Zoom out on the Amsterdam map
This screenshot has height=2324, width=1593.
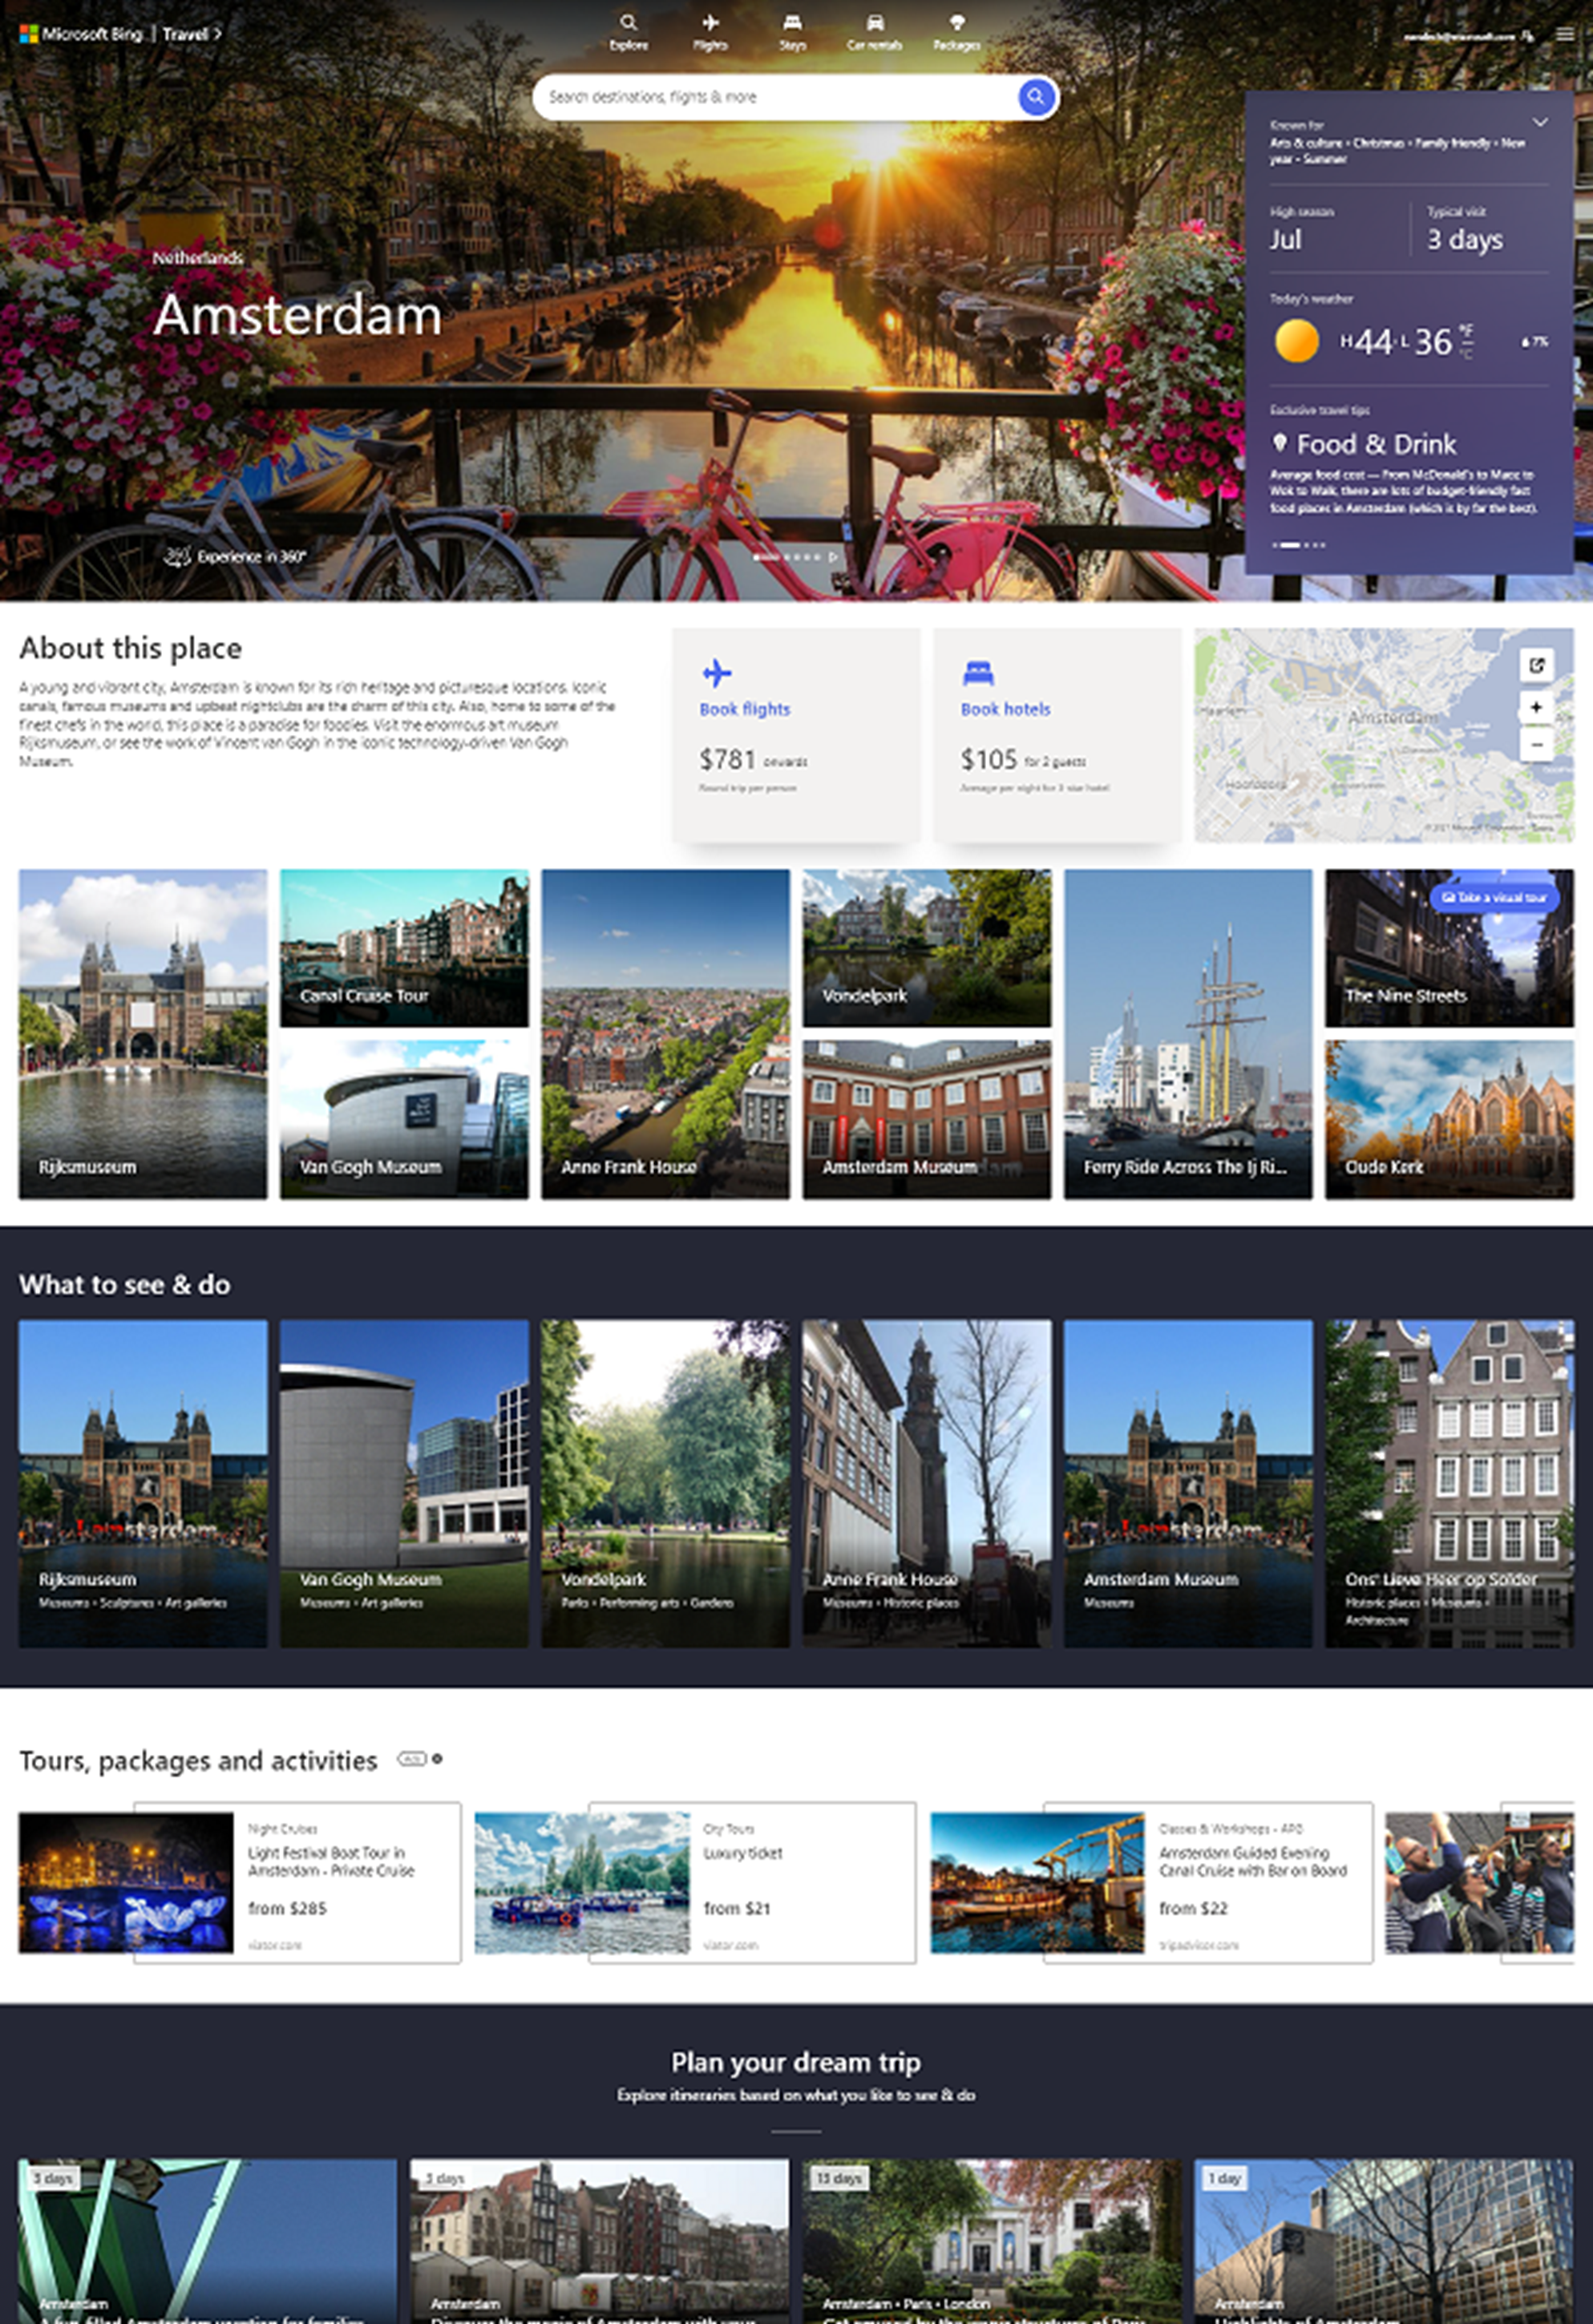[x=1537, y=744]
